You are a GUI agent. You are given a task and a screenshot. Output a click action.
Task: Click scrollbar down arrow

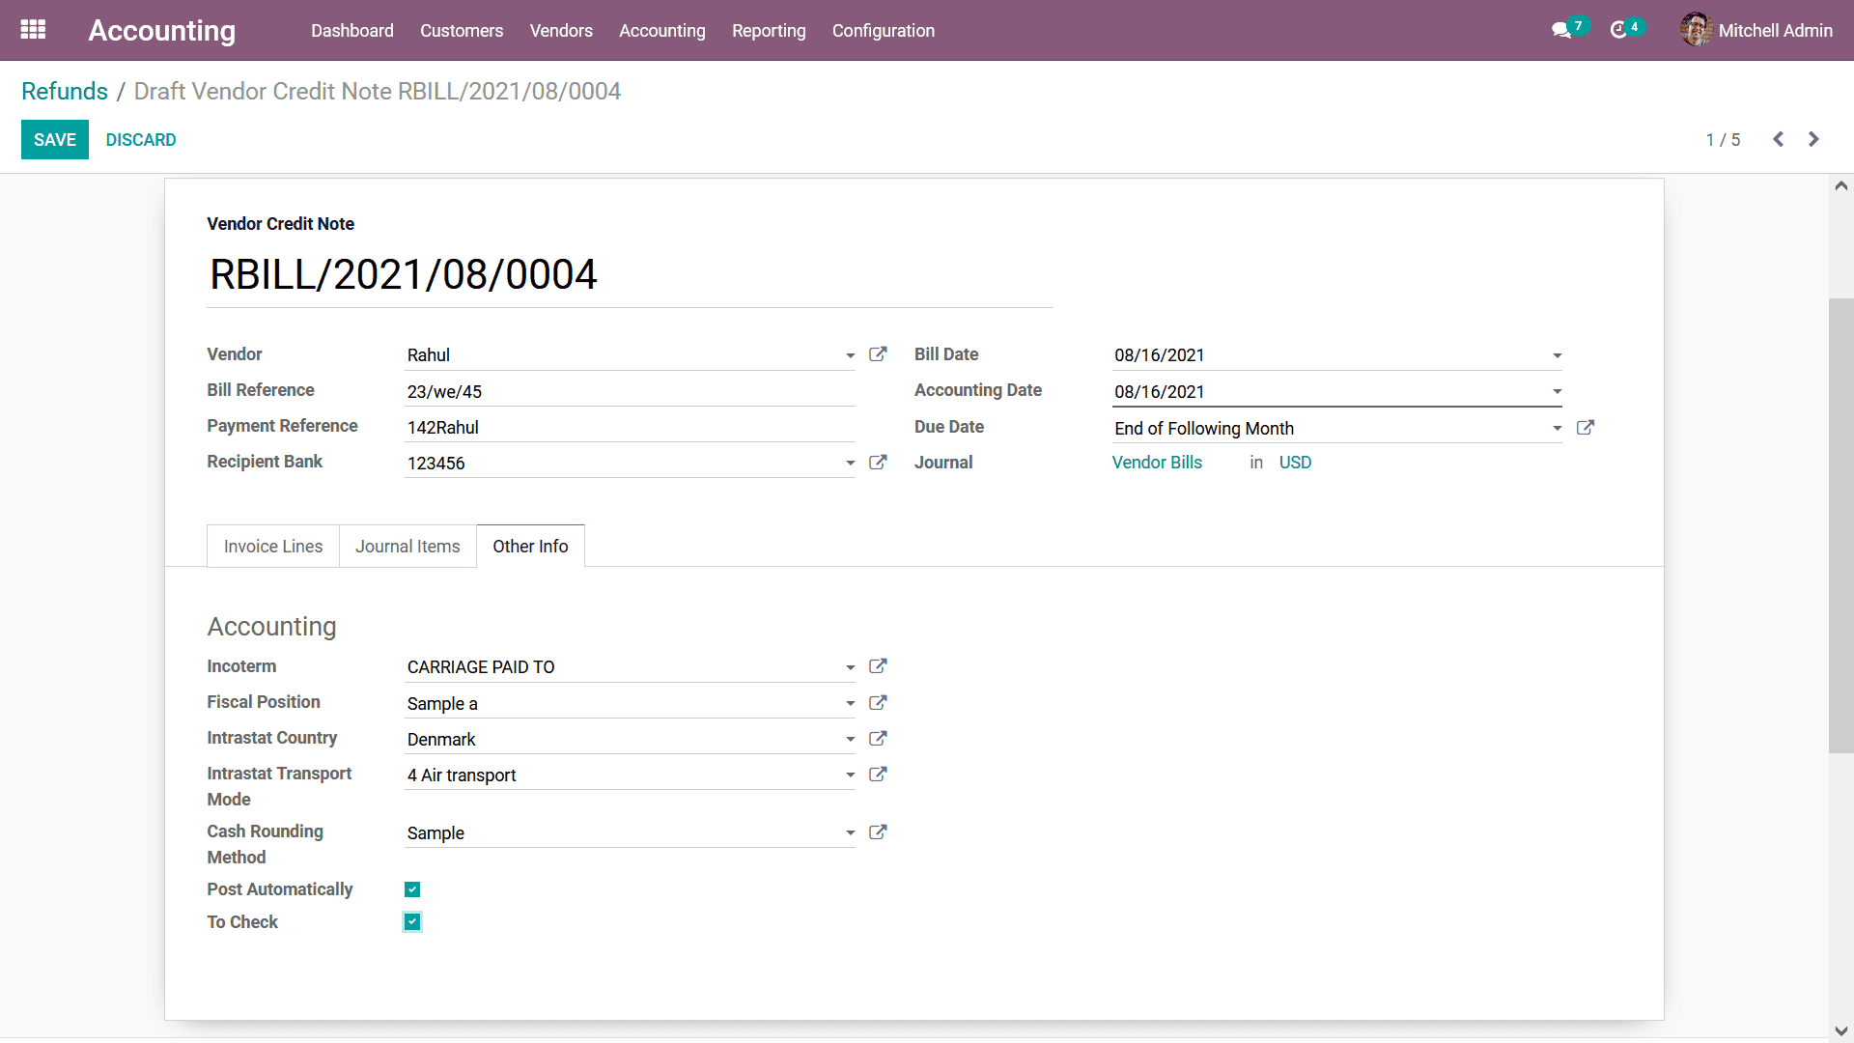(x=1841, y=1030)
